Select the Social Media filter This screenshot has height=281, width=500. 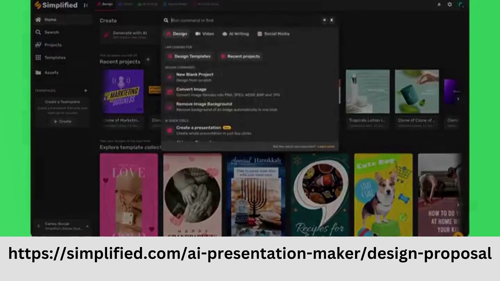point(273,34)
